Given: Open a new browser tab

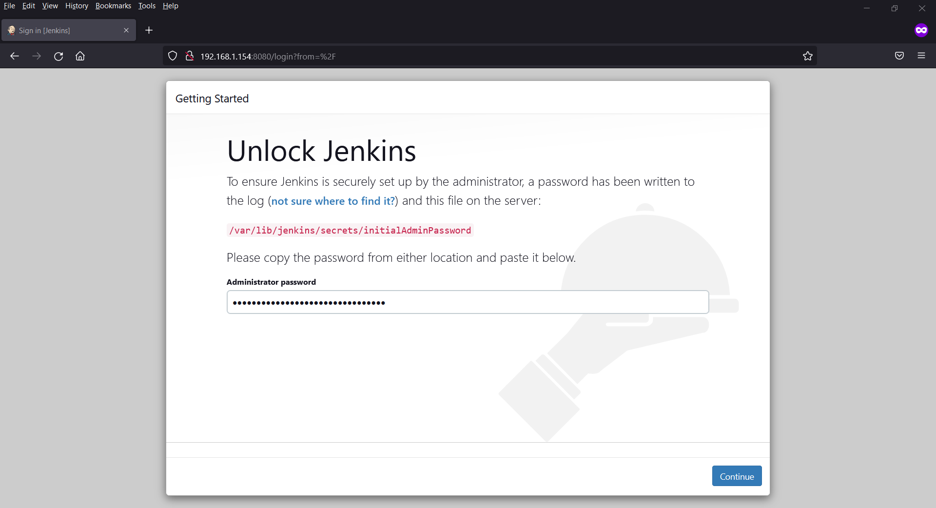Looking at the screenshot, I should click(149, 30).
